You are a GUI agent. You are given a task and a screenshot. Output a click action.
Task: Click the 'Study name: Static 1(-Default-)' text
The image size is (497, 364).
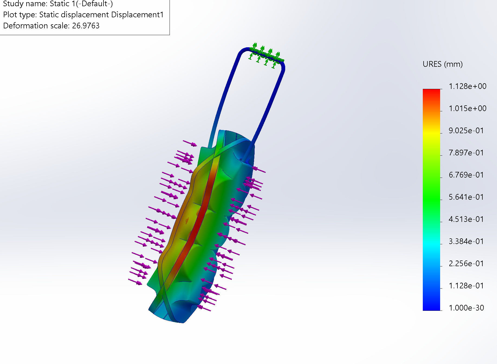[x=58, y=4]
